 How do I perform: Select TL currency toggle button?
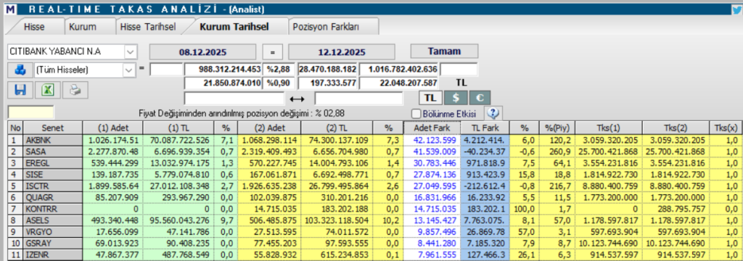430,98
